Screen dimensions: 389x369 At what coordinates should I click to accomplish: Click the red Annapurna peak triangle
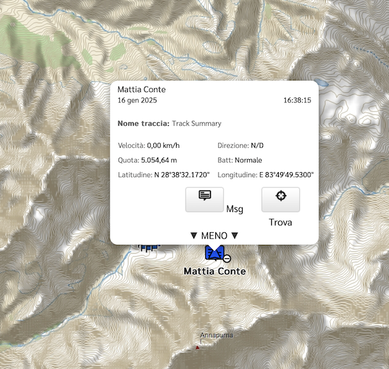coord(198,347)
